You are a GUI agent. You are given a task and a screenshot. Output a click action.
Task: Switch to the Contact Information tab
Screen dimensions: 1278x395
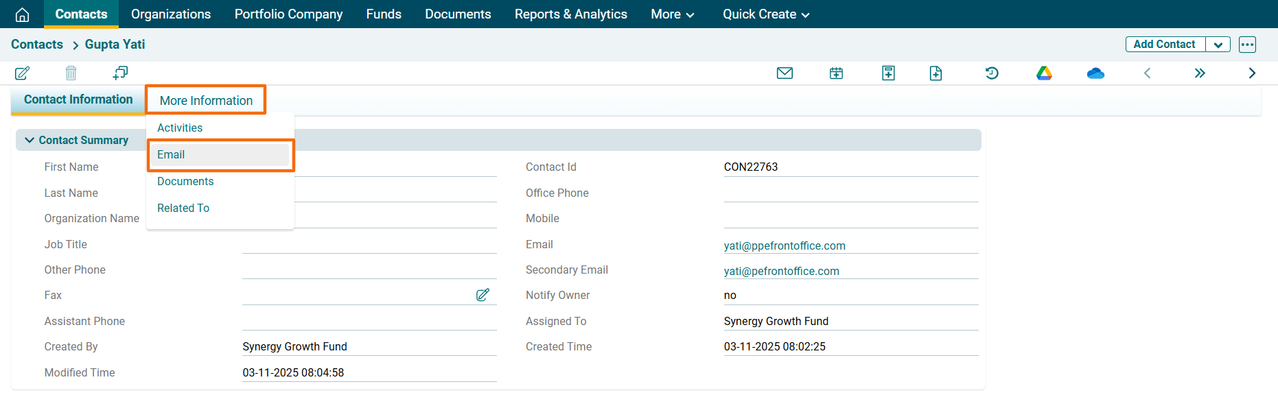(x=78, y=99)
